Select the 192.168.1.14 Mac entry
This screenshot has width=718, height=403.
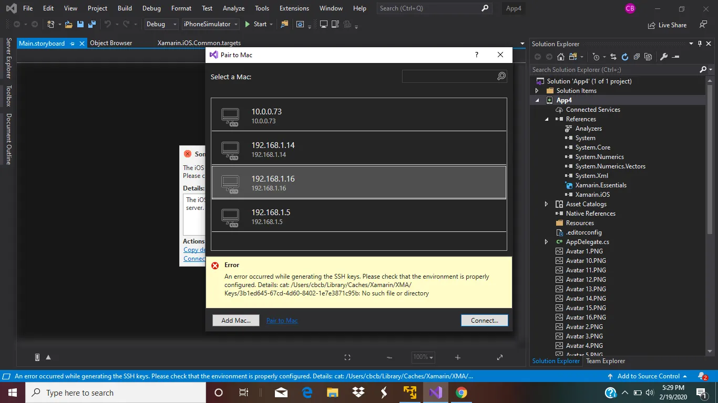[x=359, y=150]
